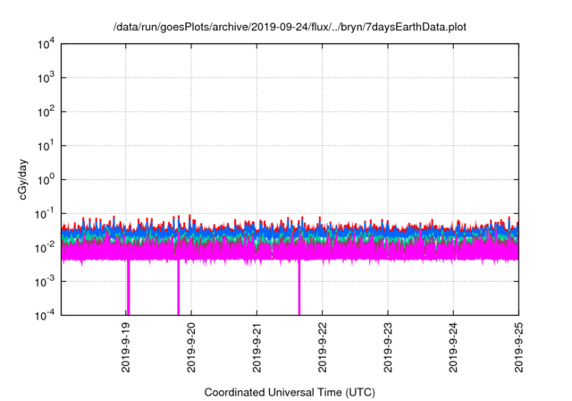Click the 2019-9-19 date tick label
Screen dimensions: 572x401
click(x=126, y=347)
